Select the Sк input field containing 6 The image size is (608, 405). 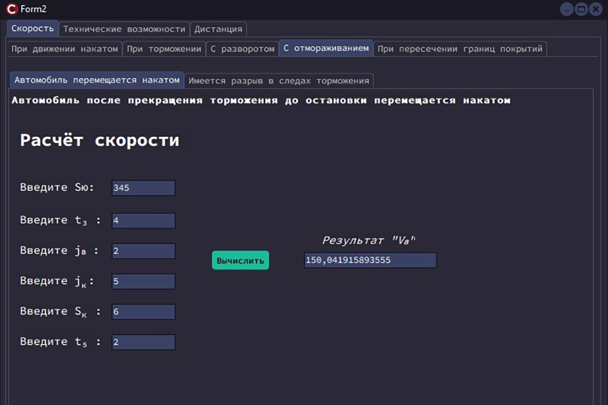click(x=143, y=312)
